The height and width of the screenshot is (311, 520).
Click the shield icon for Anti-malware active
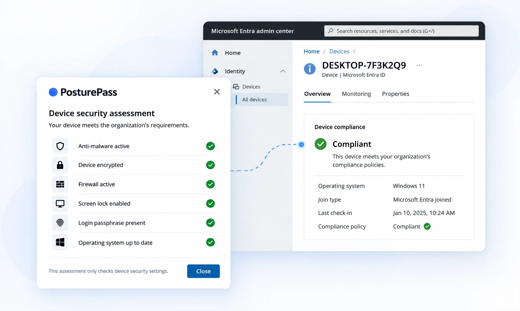point(60,146)
